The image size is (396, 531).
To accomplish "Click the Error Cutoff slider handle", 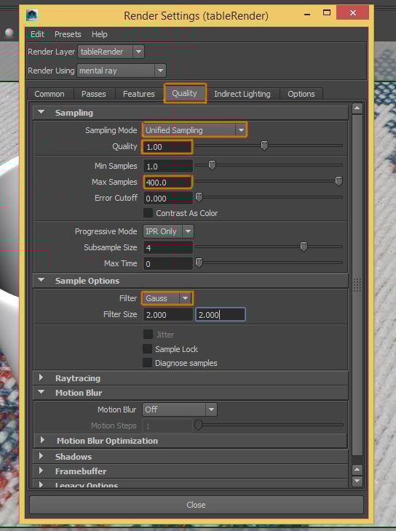I will pos(199,197).
